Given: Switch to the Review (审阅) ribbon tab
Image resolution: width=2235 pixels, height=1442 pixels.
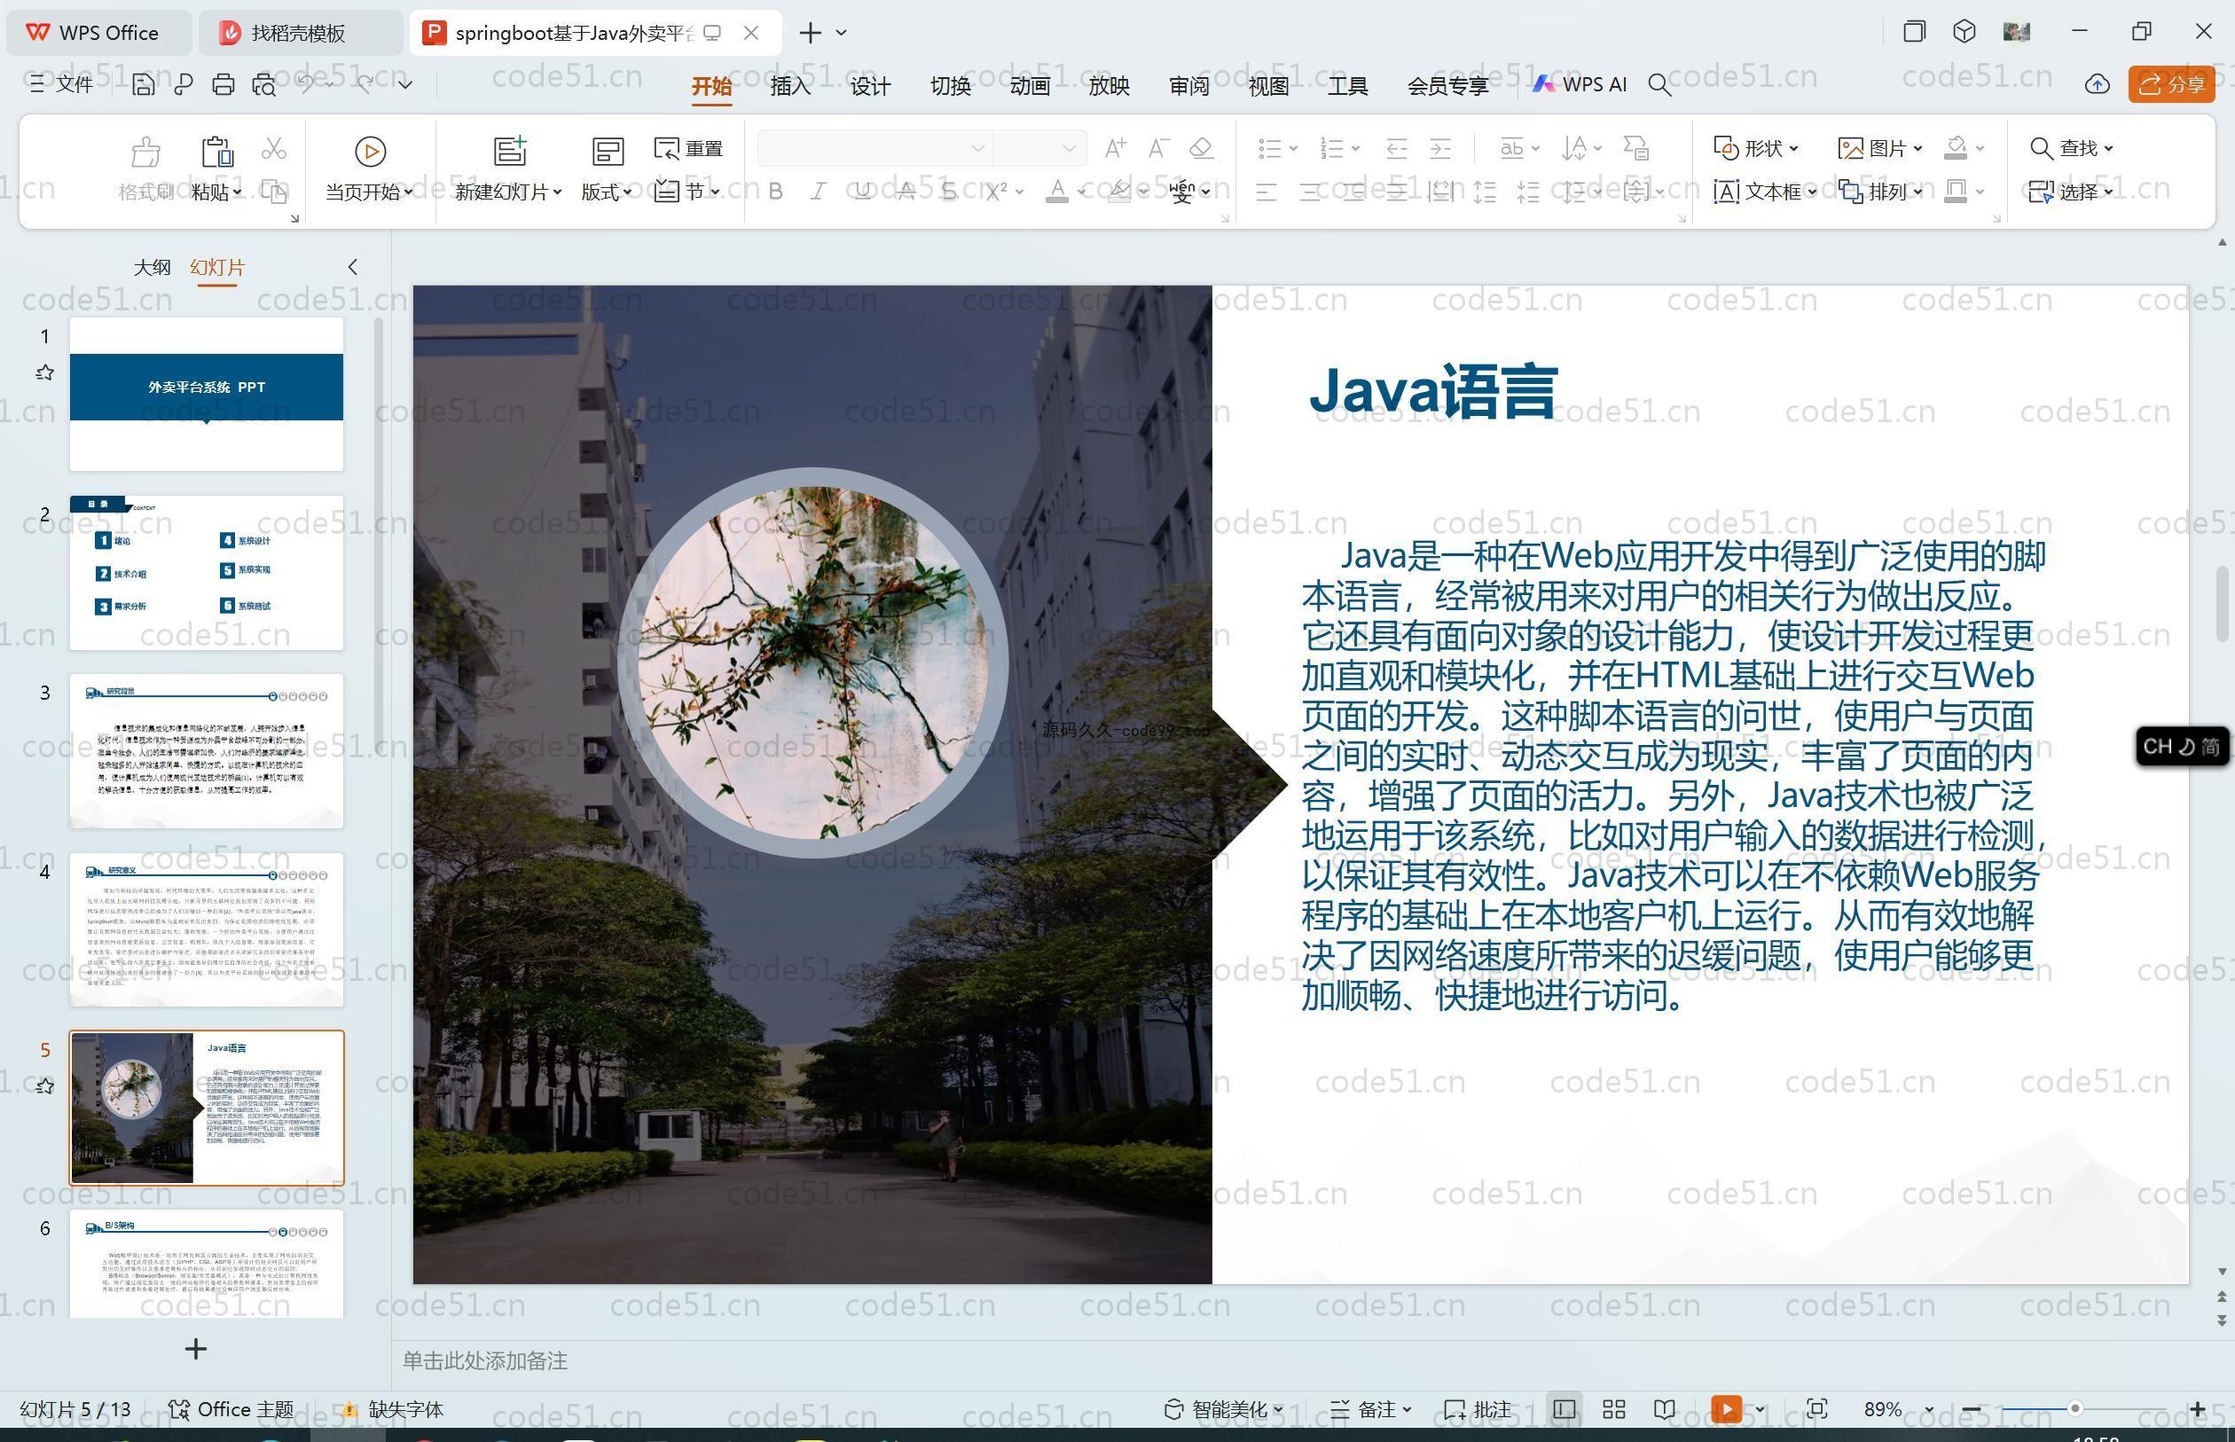Looking at the screenshot, I should point(1188,86).
